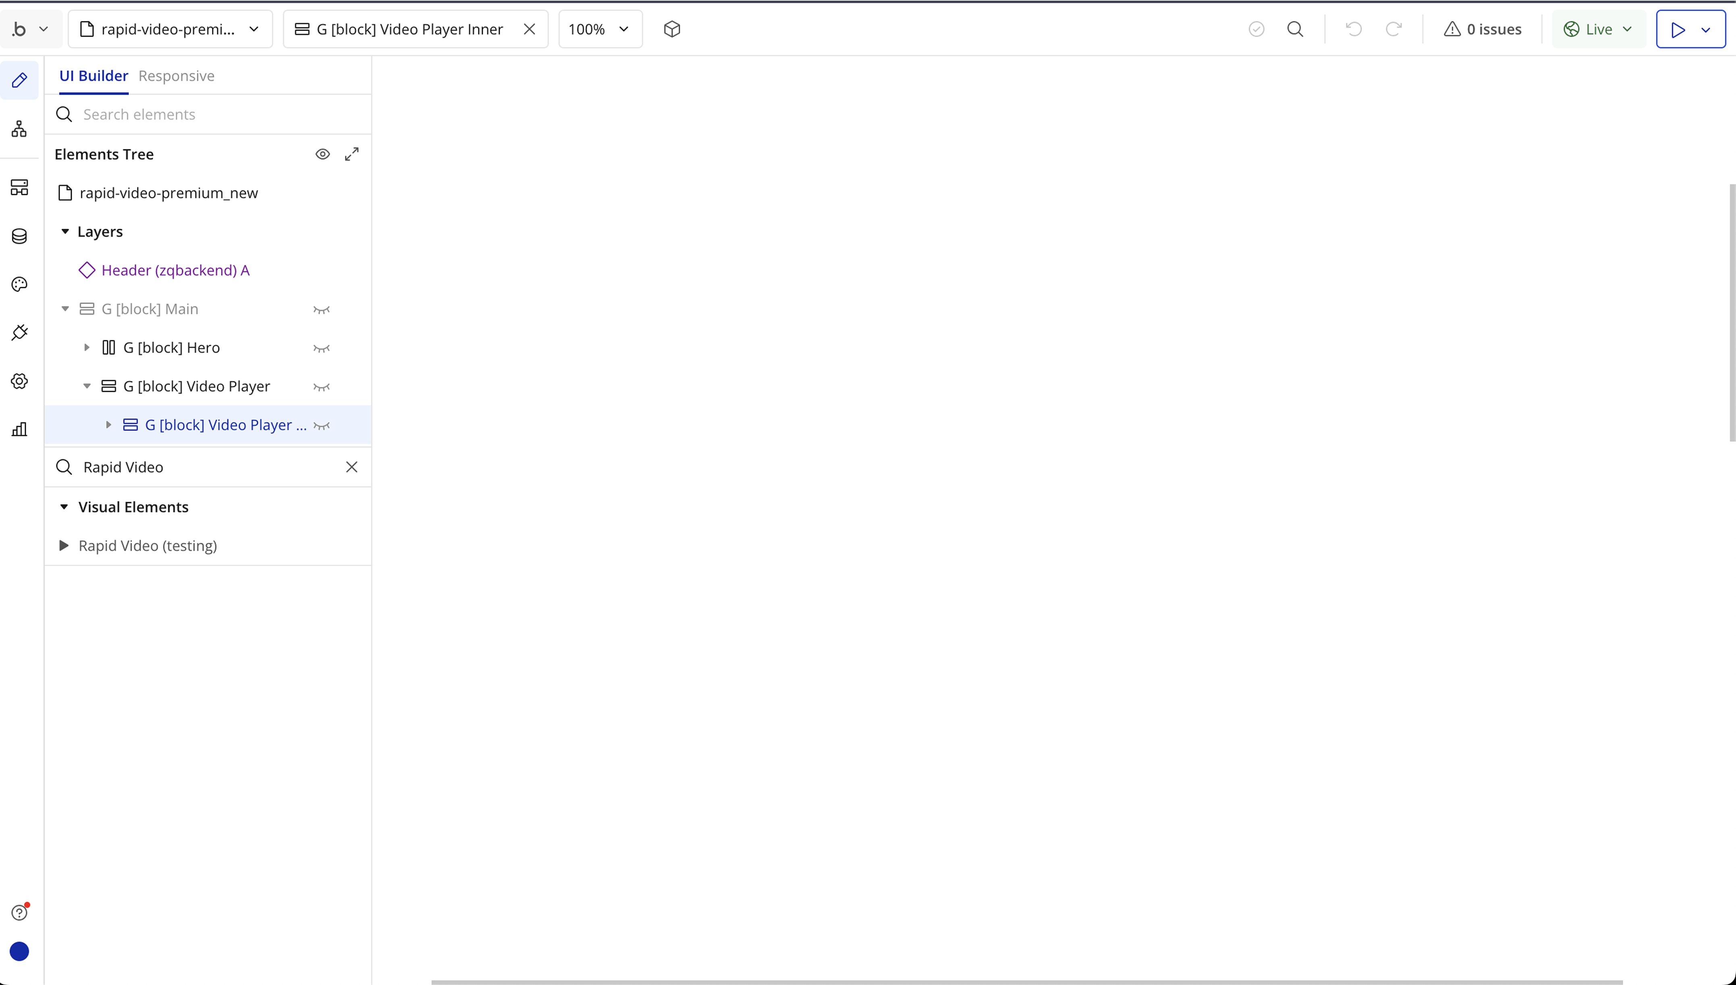Screen dimensions: 1736x985
Task: Click the top bar search magnifier icon
Action: [x=1295, y=29]
